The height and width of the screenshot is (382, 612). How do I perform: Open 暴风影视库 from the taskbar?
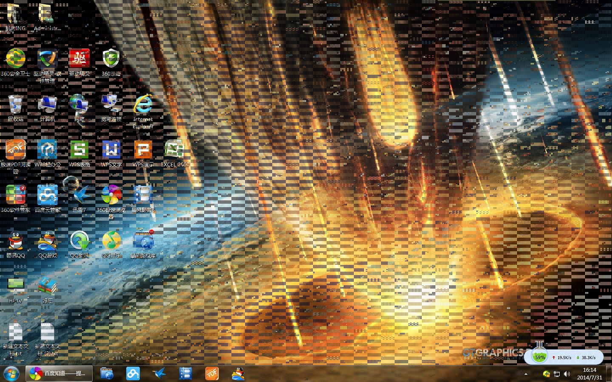pos(107,374)
